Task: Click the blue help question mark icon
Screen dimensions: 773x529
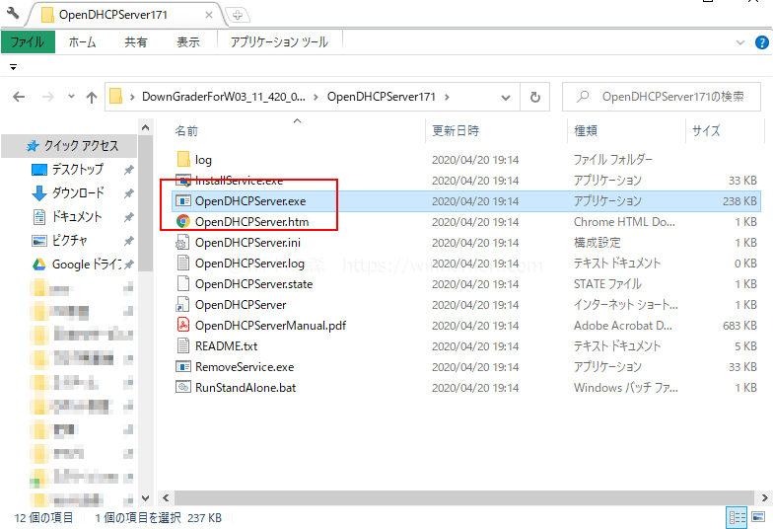Action: (761, 42)
